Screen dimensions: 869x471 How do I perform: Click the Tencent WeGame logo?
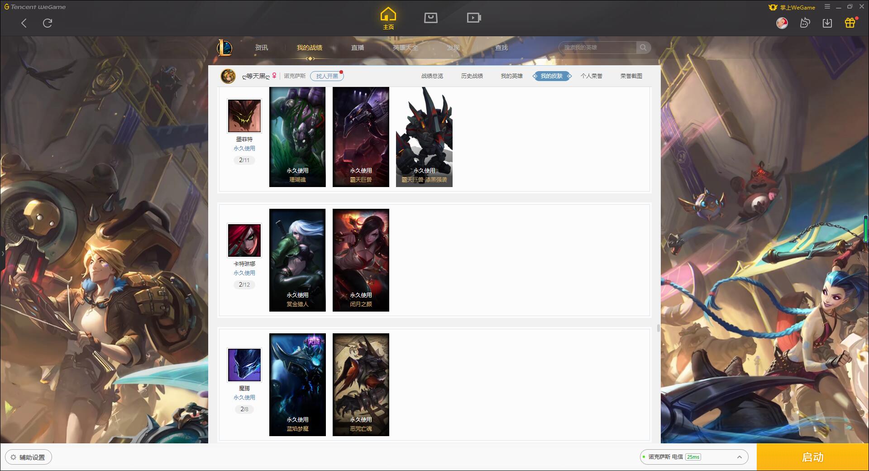click(x=35, y=7)
